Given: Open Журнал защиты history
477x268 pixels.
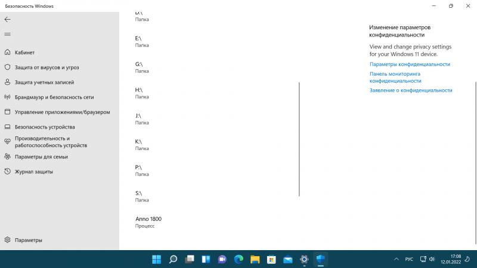Looking at the screenshot, I should 33,172.
